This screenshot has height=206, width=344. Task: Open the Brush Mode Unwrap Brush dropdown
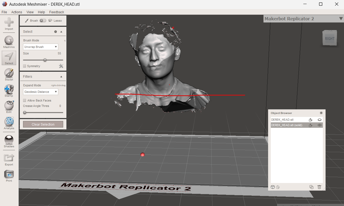41,47
